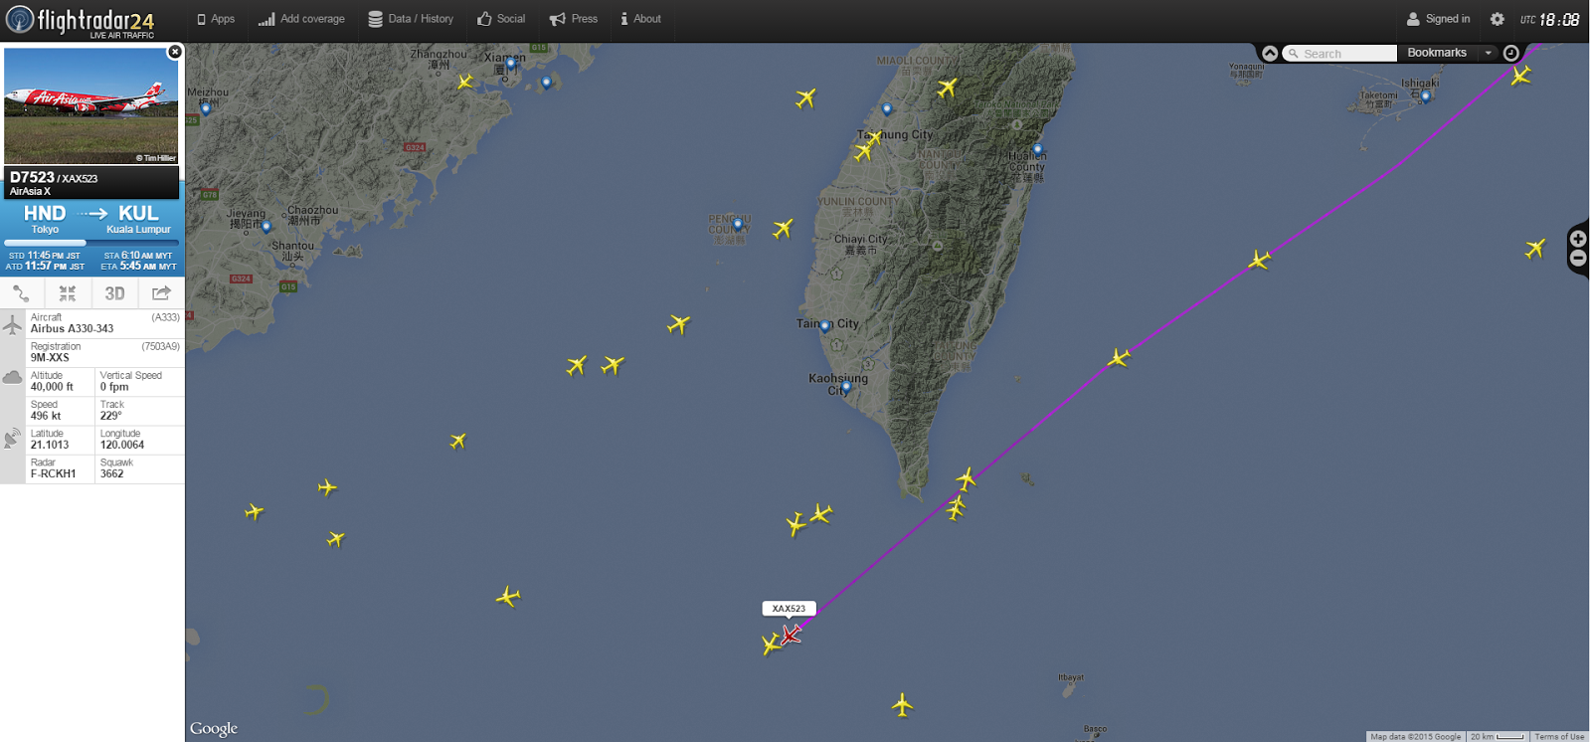Open the Bookmarks list
Screen dimensions: 1591x742
[x=1437, y=53]
